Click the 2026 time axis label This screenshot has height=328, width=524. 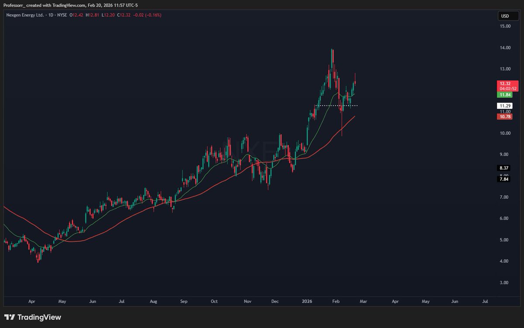point(307,301)
